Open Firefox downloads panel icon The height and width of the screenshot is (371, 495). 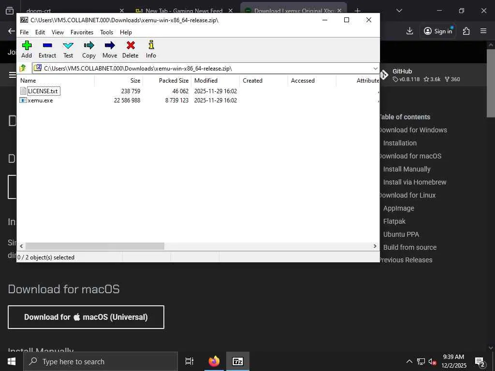[x=410, y=31]
